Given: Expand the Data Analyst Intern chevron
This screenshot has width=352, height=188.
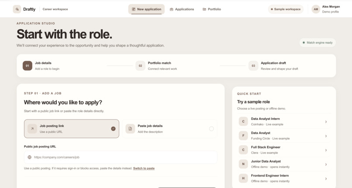Looking at the screenshot, I should (x=326, y=122).
